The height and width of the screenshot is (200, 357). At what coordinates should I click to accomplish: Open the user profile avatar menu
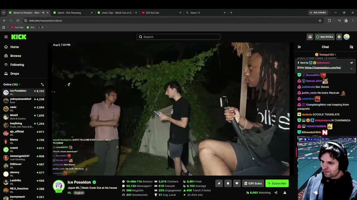point(347,37)
